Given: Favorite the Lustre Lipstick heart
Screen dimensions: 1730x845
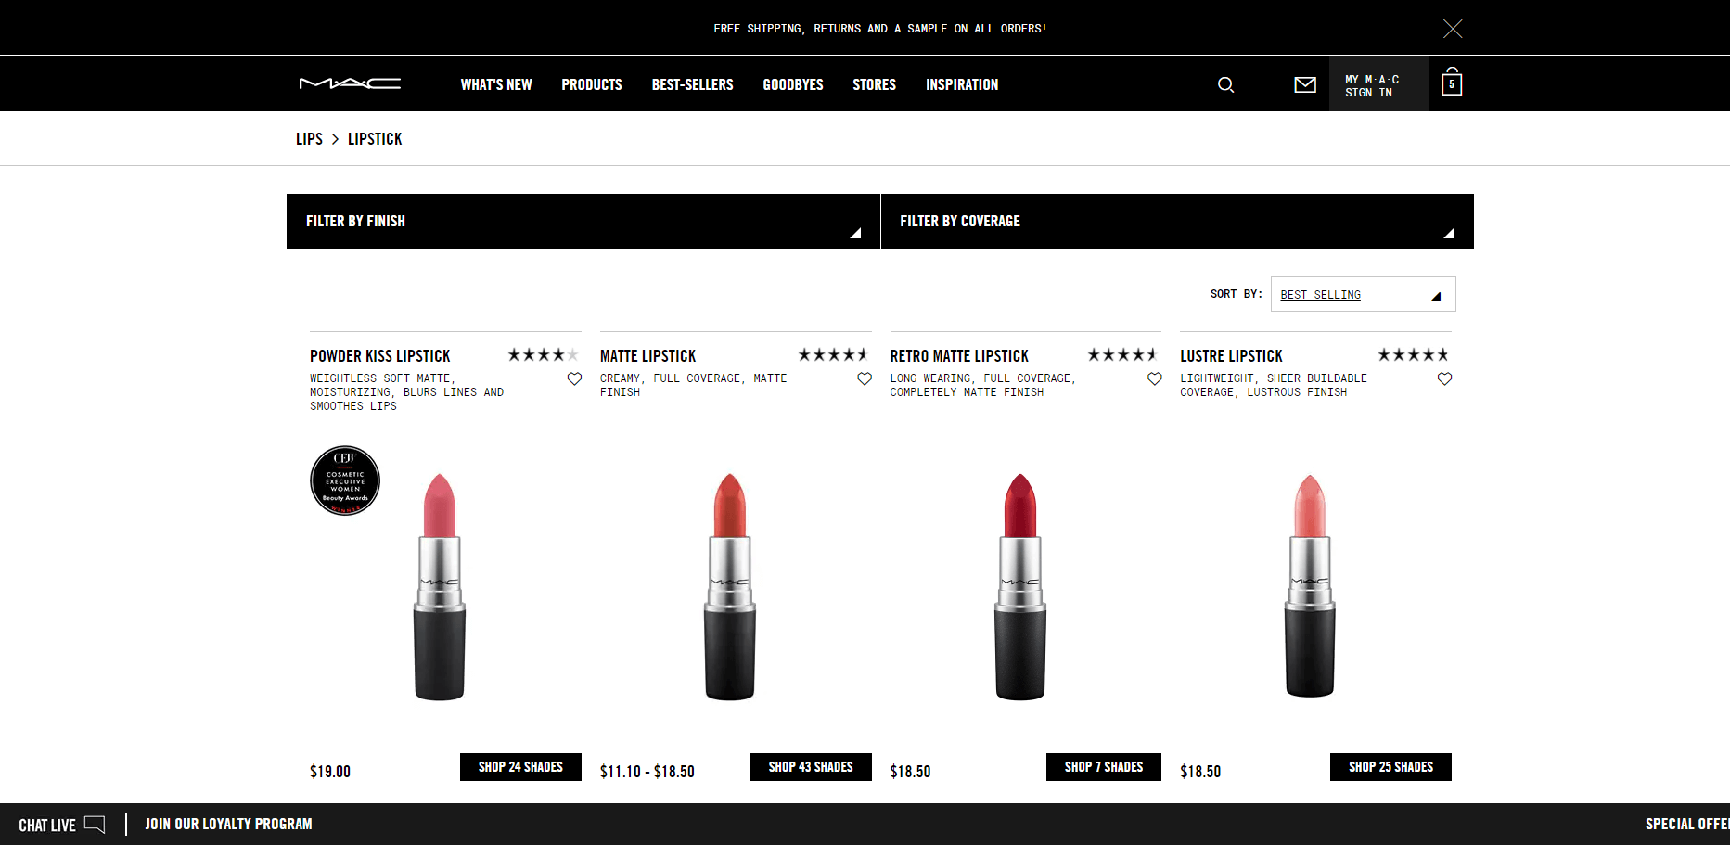Looking at the screenshot, I should pos(1444,378).
